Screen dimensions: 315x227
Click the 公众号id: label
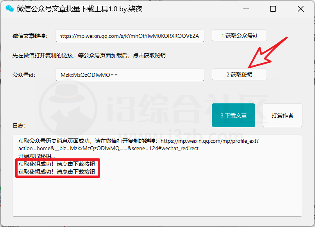(x=24, y=75)
